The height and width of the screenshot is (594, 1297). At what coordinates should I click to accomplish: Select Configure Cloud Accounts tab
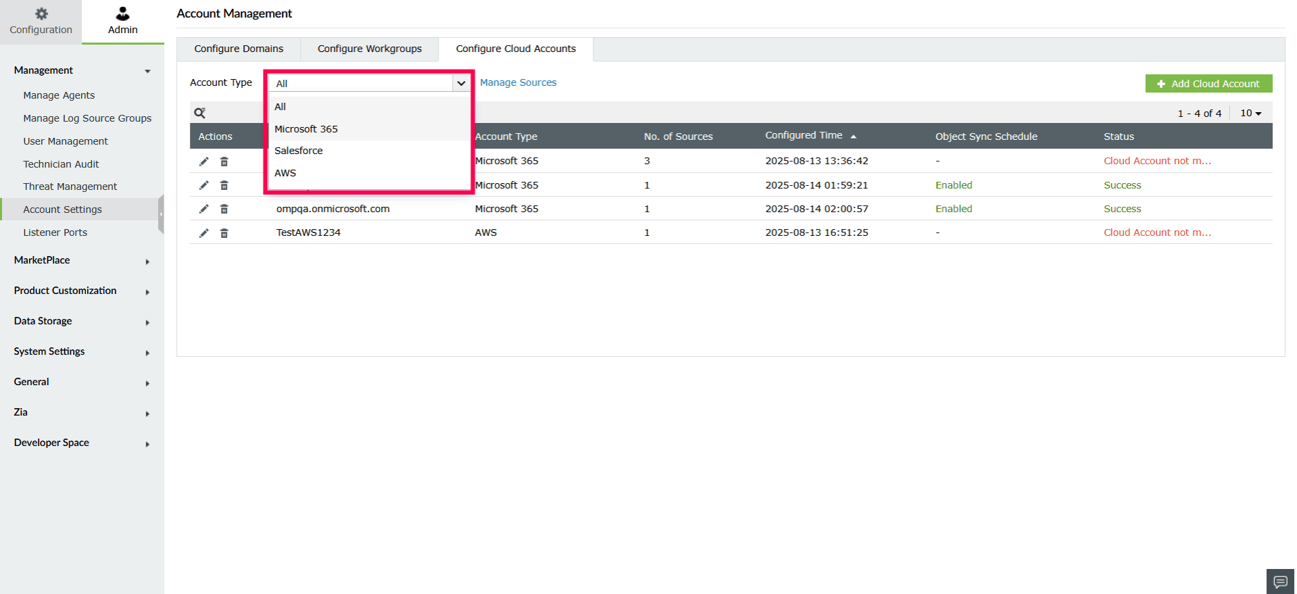(x=516, y=49)
